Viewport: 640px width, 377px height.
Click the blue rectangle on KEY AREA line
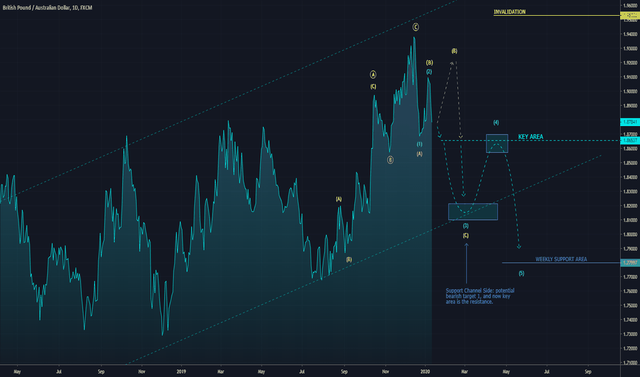coord(496,143)
